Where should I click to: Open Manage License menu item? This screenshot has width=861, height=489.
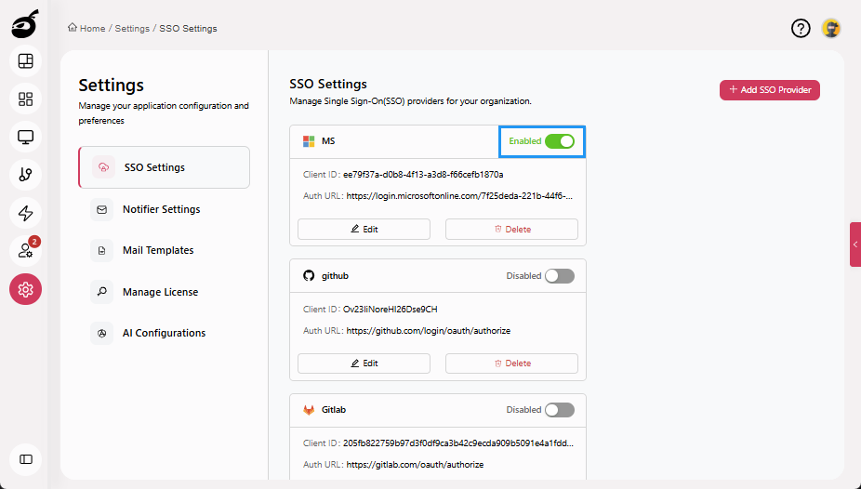point(165,292)
